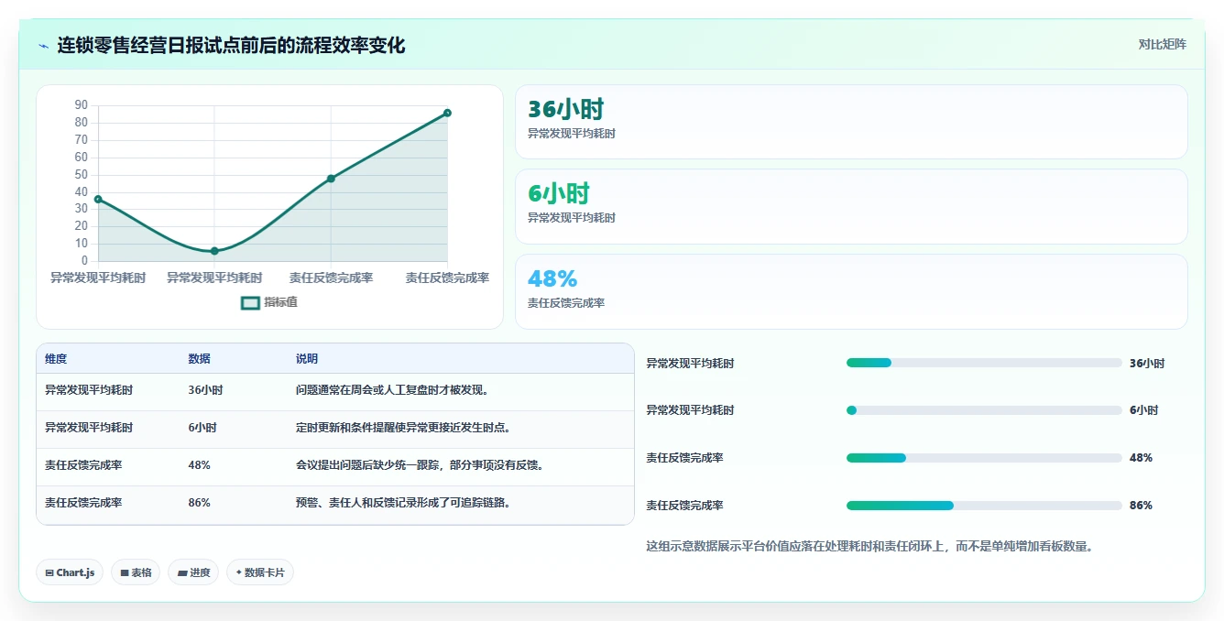Click description '定时更新和条件提醒使异常更接近发生时点。'
The width and height of the screenshot is (1224, 621).
coord(403,428)
